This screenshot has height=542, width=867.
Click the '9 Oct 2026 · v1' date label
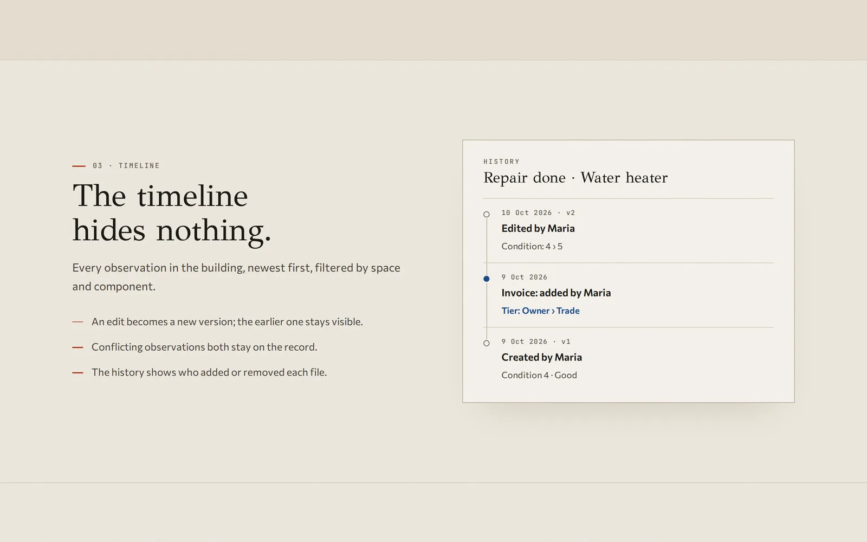(536, 341)
